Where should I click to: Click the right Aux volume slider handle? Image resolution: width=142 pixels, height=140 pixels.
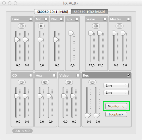click(49, 96)
